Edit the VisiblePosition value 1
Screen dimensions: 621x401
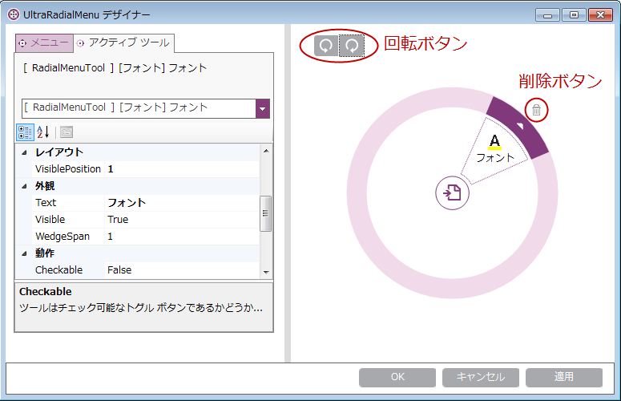(182, 169)
